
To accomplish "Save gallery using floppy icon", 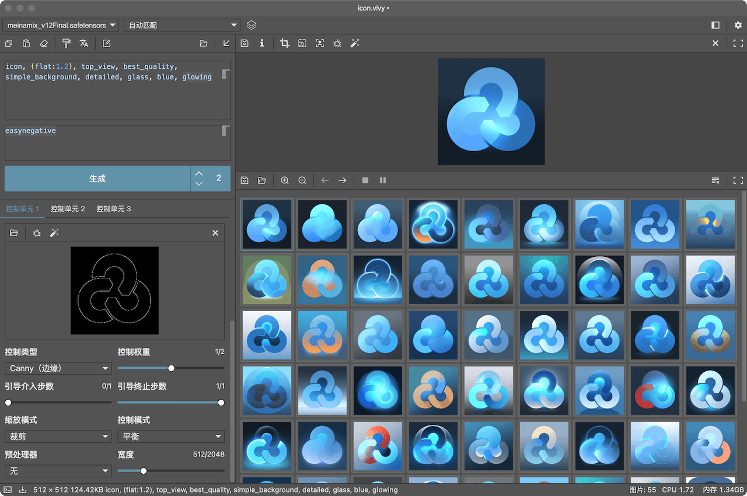I will (x=245, y=180).
